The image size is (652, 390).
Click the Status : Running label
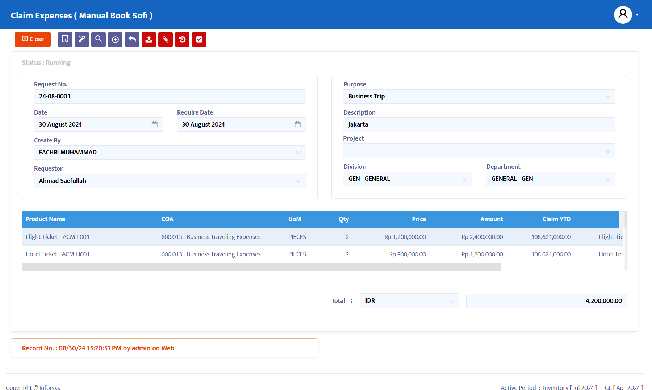[46, 63]
